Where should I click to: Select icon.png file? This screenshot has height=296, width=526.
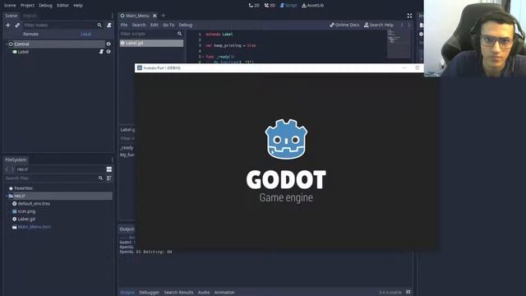point(24,211)
